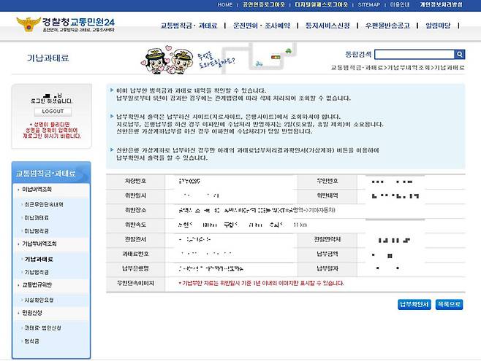Click the LOGOUT button
The width and height of the screenshot is (481, 361).
tap(53, 112)
